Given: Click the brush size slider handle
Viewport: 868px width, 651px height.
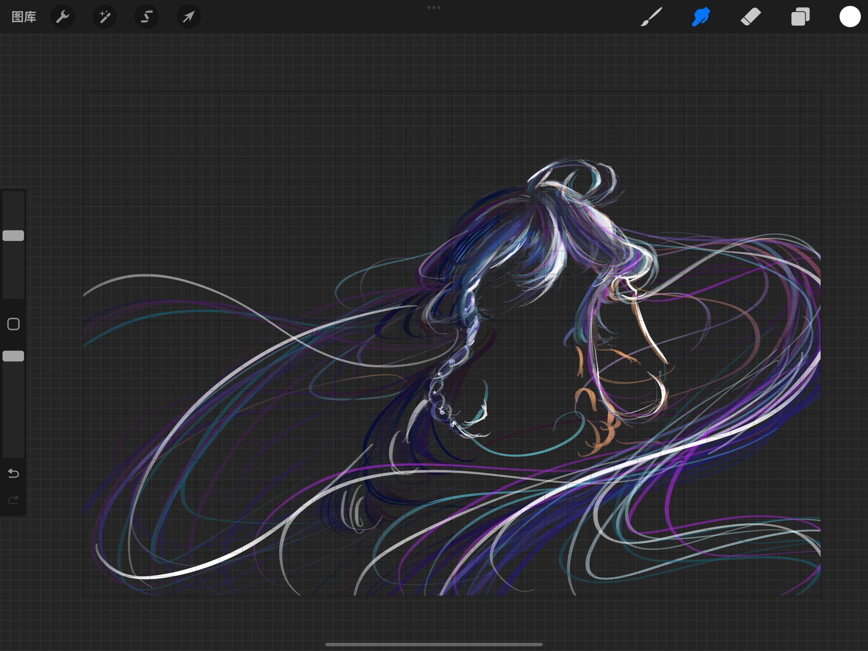Looking at the screenshot, I should (x=13, y=235).
